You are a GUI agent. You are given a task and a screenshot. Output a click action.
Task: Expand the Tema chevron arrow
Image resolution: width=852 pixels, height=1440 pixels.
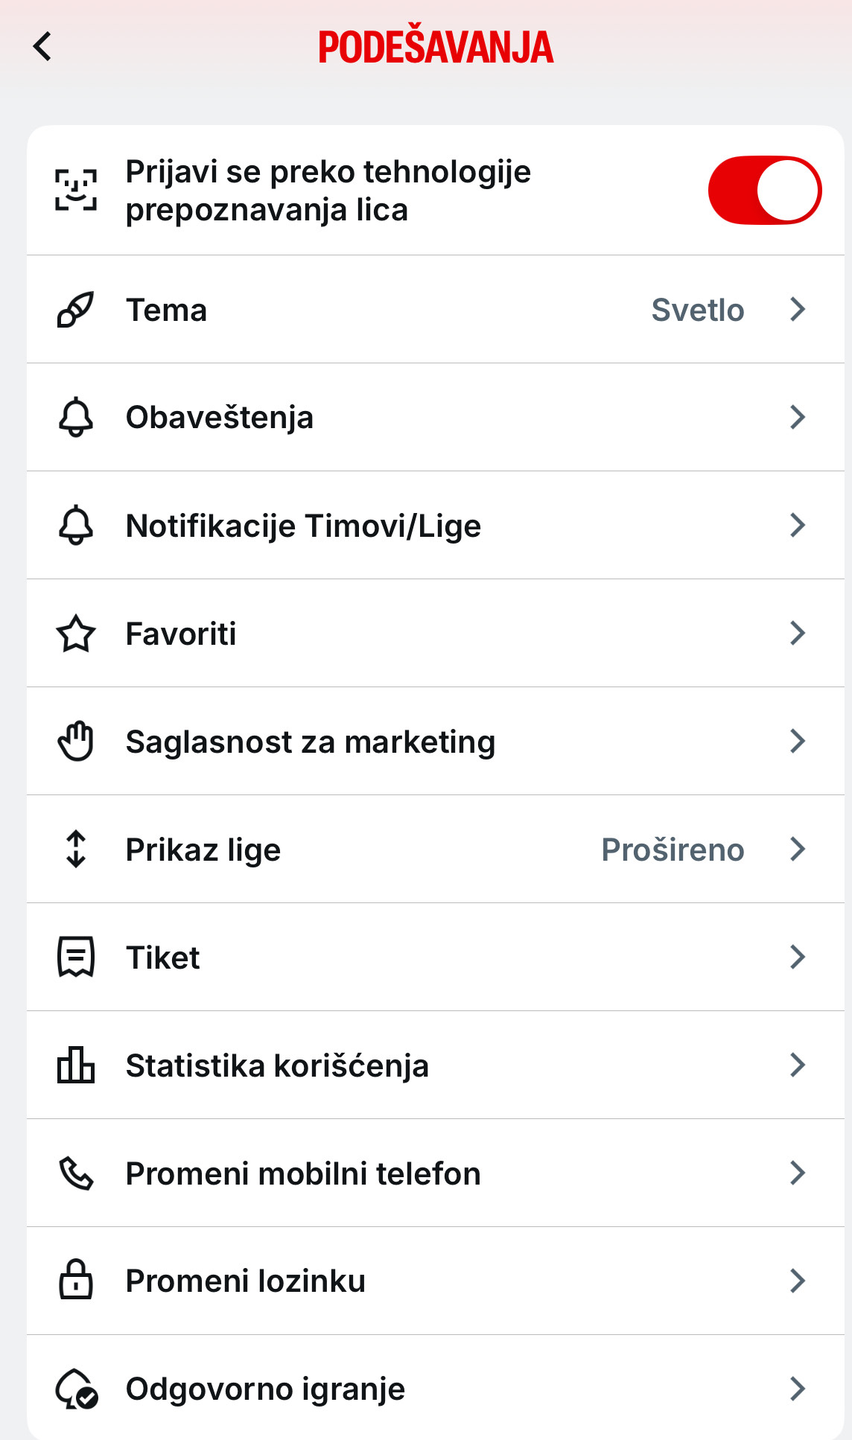click(798, 309)
